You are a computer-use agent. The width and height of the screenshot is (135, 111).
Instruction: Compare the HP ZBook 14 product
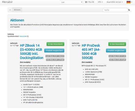tap(54, 51)
